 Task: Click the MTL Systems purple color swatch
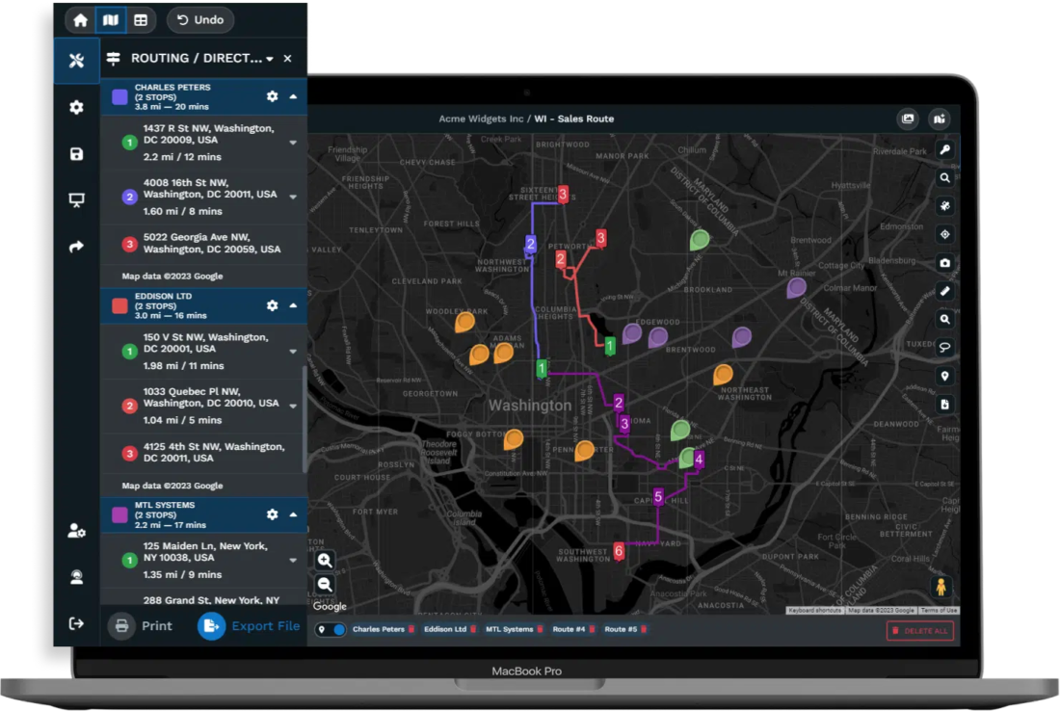tap(119, 514)
